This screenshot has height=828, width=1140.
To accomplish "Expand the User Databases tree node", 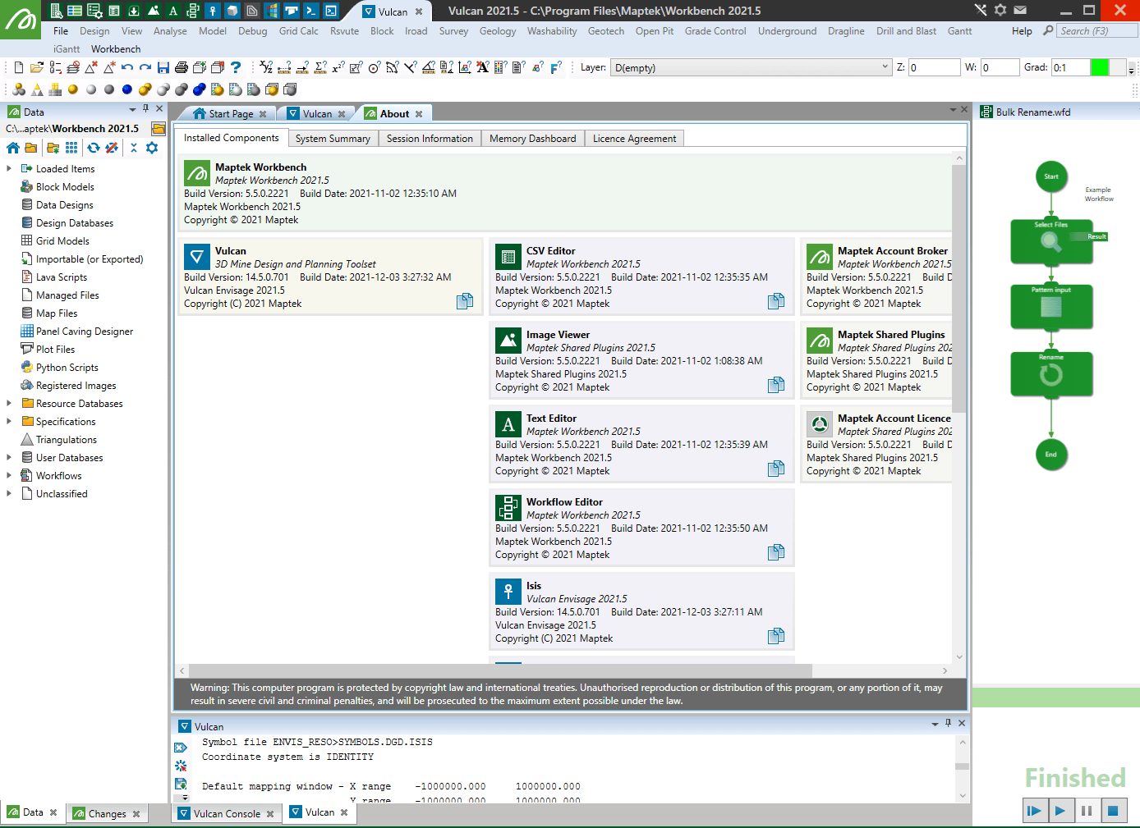I will coord(9,457).
